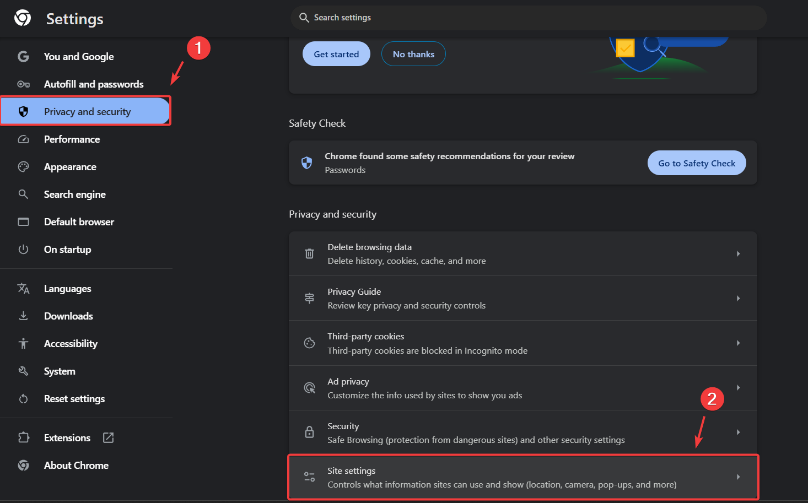Screen dimensions: 808x503
Task: Click the trash icon for Delete browsing data
Action: pos(310,253)
